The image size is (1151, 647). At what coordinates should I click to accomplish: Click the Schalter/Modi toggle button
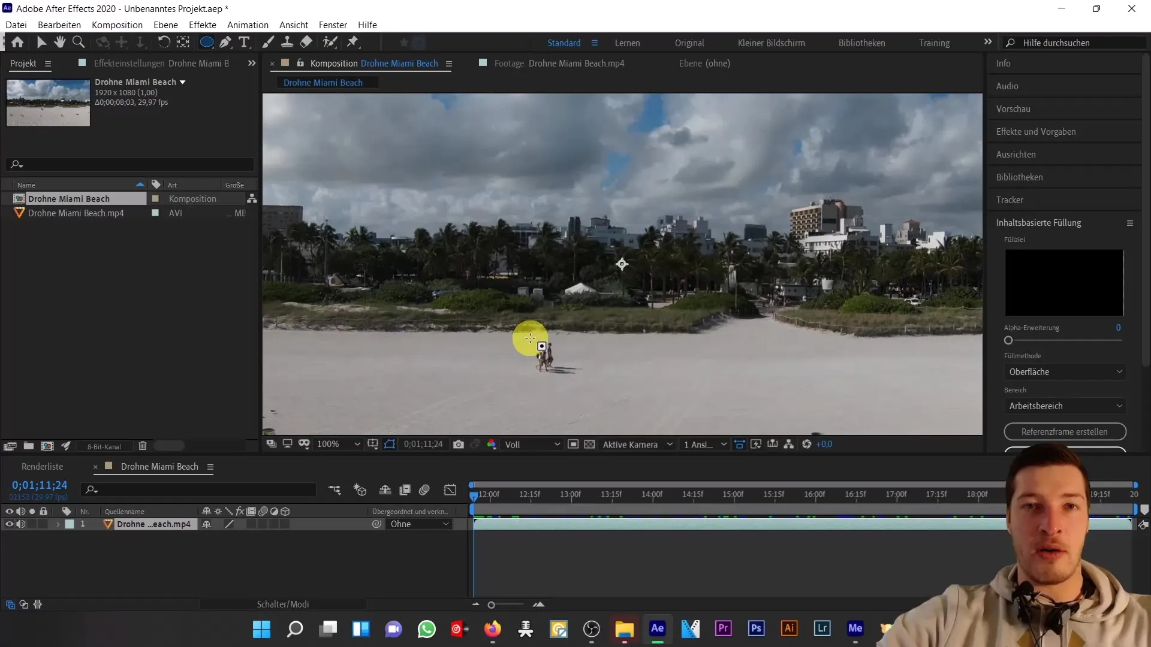[x=283, y=604]
